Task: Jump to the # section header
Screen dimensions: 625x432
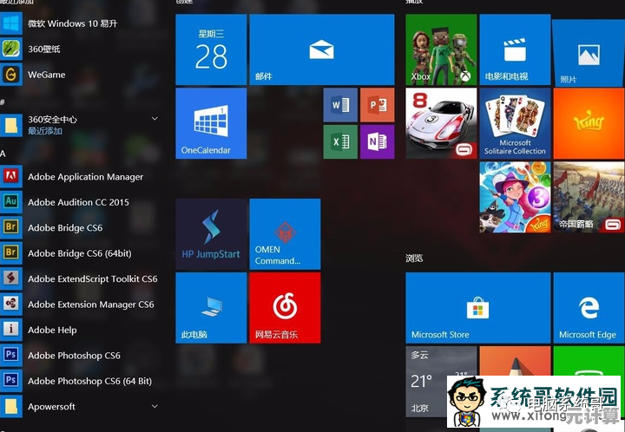Action: [x=3, y=102]
